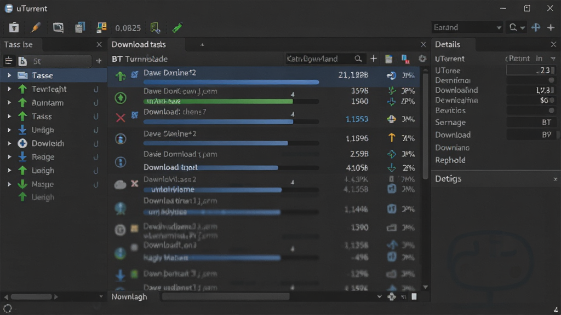561x315 pixels.
Task: Click the task list vertical scrollbar
Action: point(425,125)
